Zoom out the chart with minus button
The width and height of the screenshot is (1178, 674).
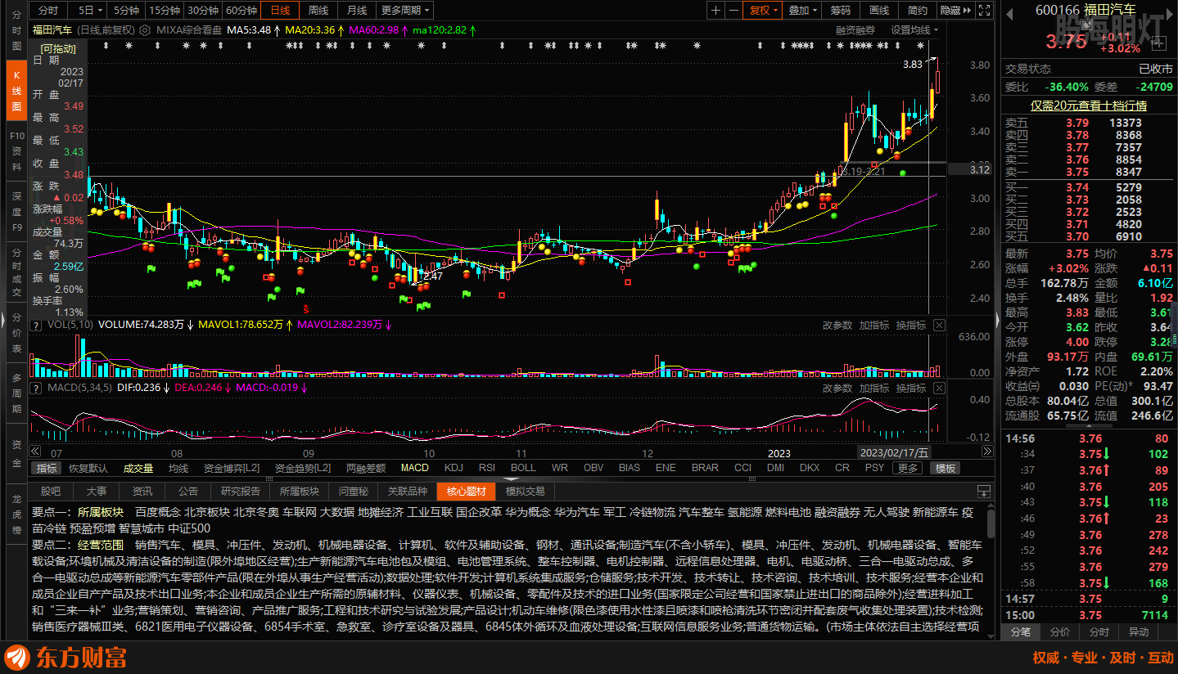[734, 10]
